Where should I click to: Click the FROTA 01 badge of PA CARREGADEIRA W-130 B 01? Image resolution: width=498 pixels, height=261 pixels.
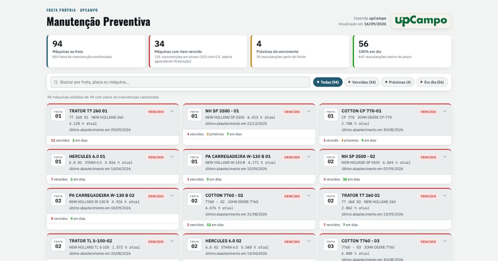coord(195,160)
